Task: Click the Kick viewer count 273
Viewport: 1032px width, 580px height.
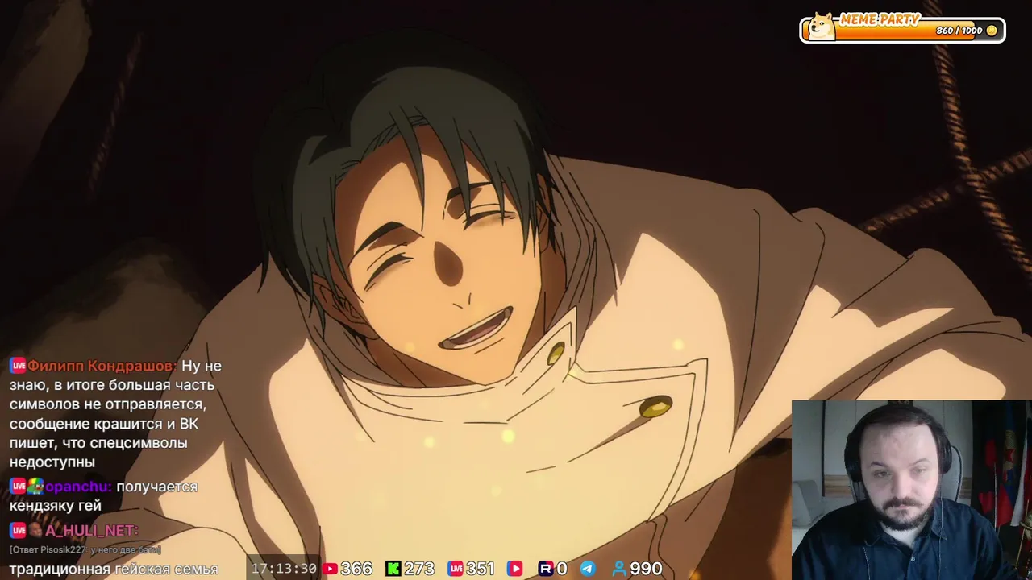Action: click(419, 569)
